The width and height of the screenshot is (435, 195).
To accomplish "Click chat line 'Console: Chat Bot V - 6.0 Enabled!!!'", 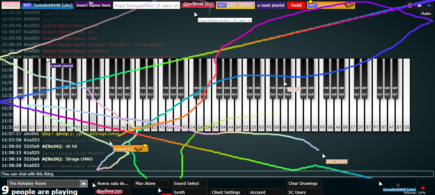I will [x=126, y=45].
